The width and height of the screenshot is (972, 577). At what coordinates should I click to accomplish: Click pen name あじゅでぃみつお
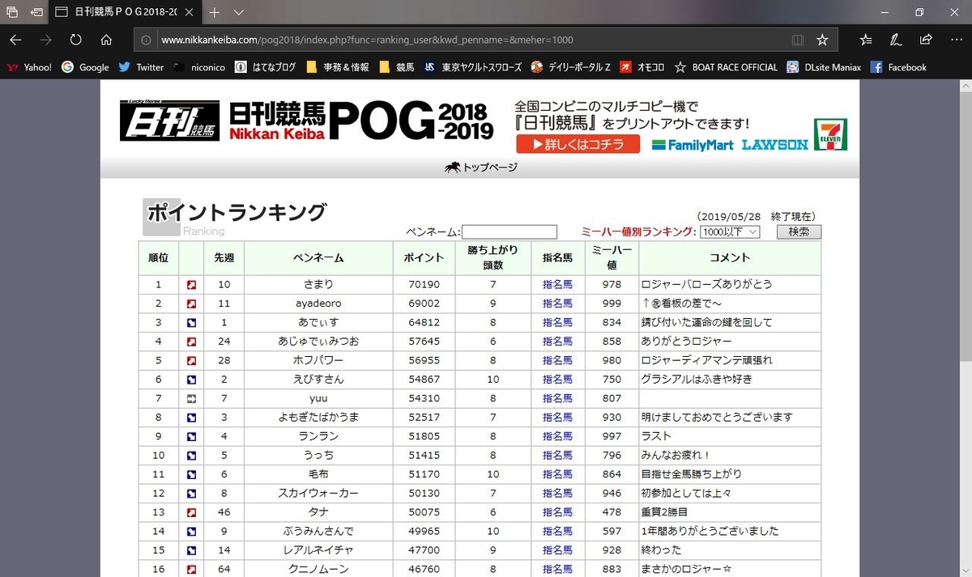[x=318, y=342]
